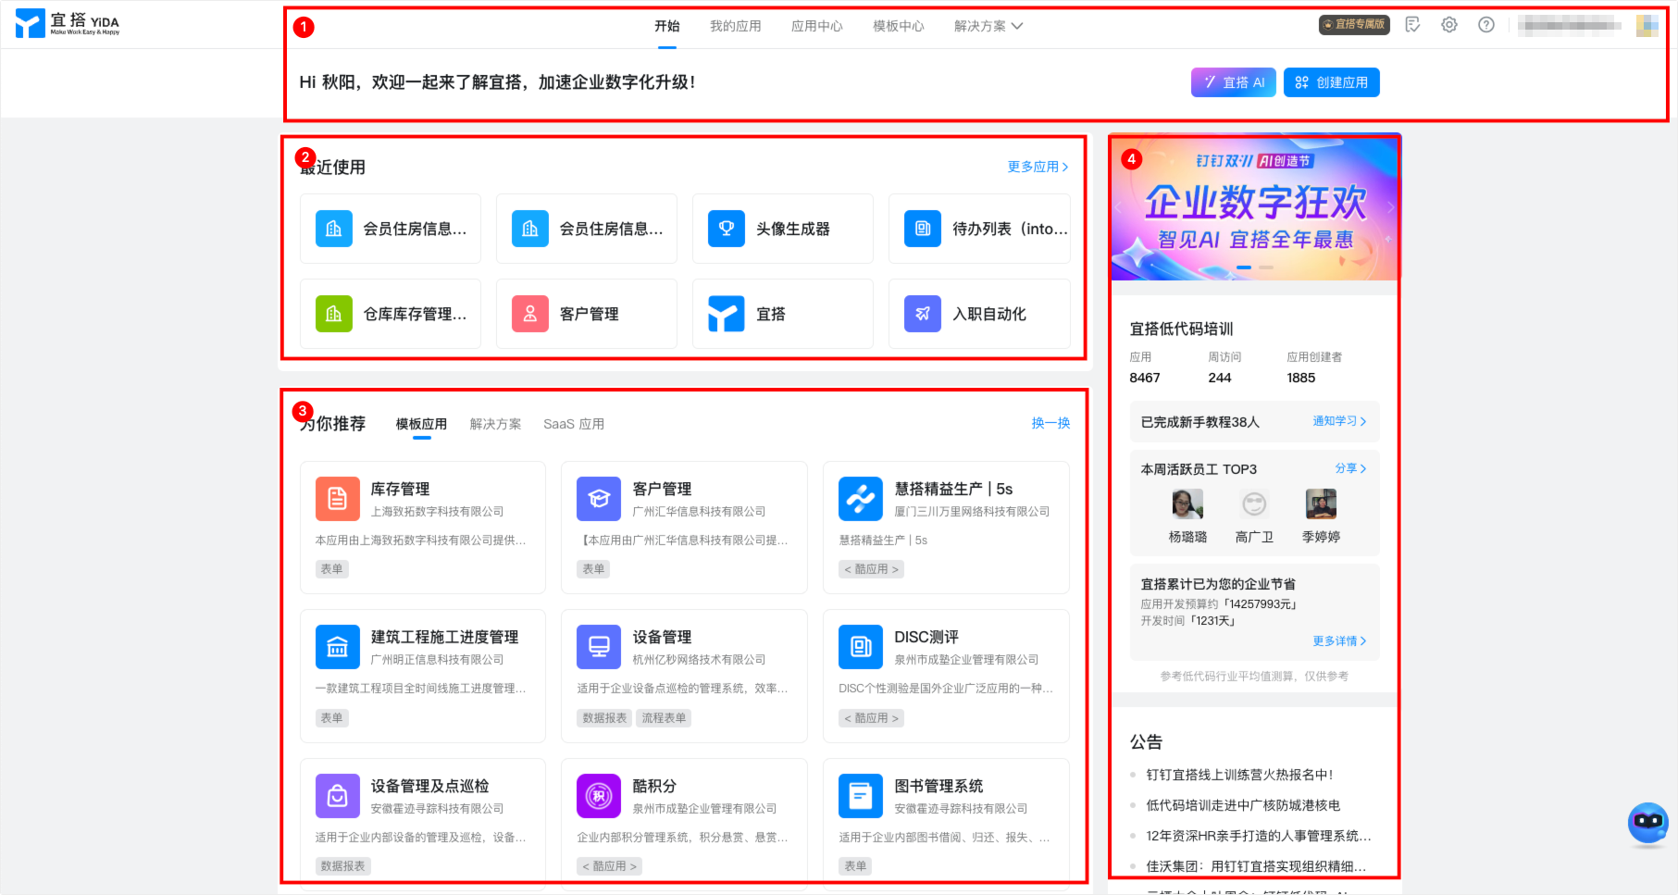Open the 待办列表 app icon

click(923, 229)
